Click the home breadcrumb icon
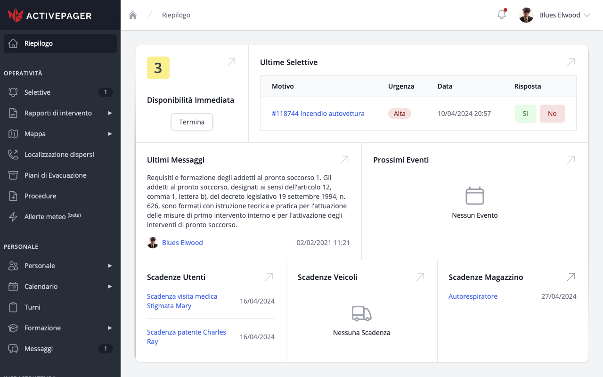The width and height of the screenshot is (603, 377). coord(133,15)
